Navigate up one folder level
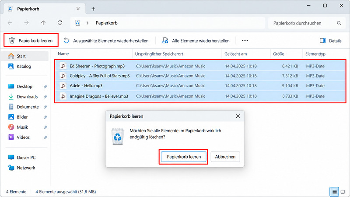This screenshot has height=197, width=350. pyautogui.click(x=43, y=23)
